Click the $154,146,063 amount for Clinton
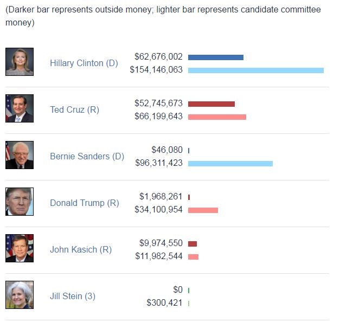The width and height of the screenshot is (340, 329). [156, 70]
